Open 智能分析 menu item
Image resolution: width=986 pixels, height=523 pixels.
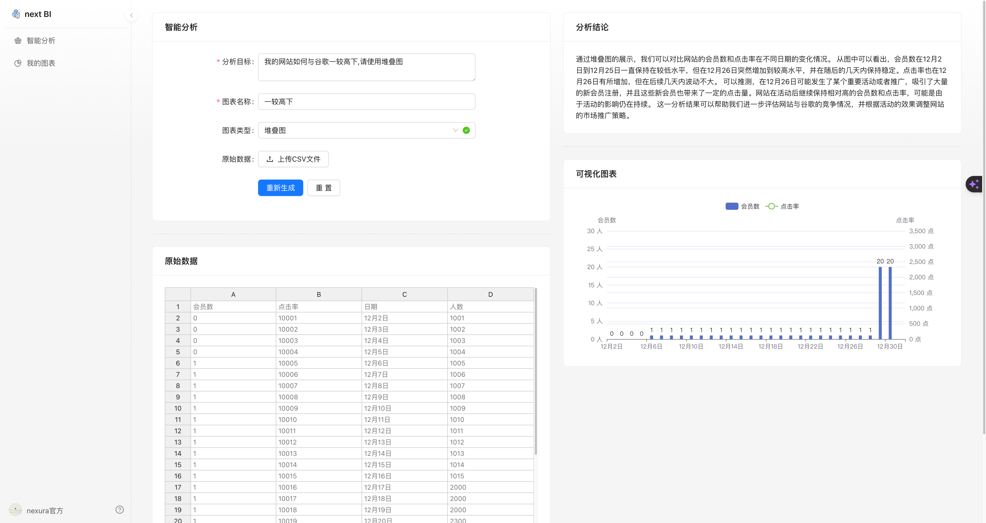41,41
